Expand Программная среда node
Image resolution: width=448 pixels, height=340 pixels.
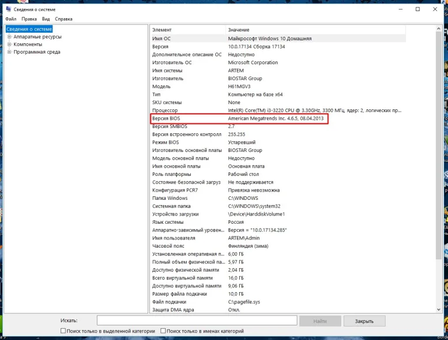click(9, 52)
